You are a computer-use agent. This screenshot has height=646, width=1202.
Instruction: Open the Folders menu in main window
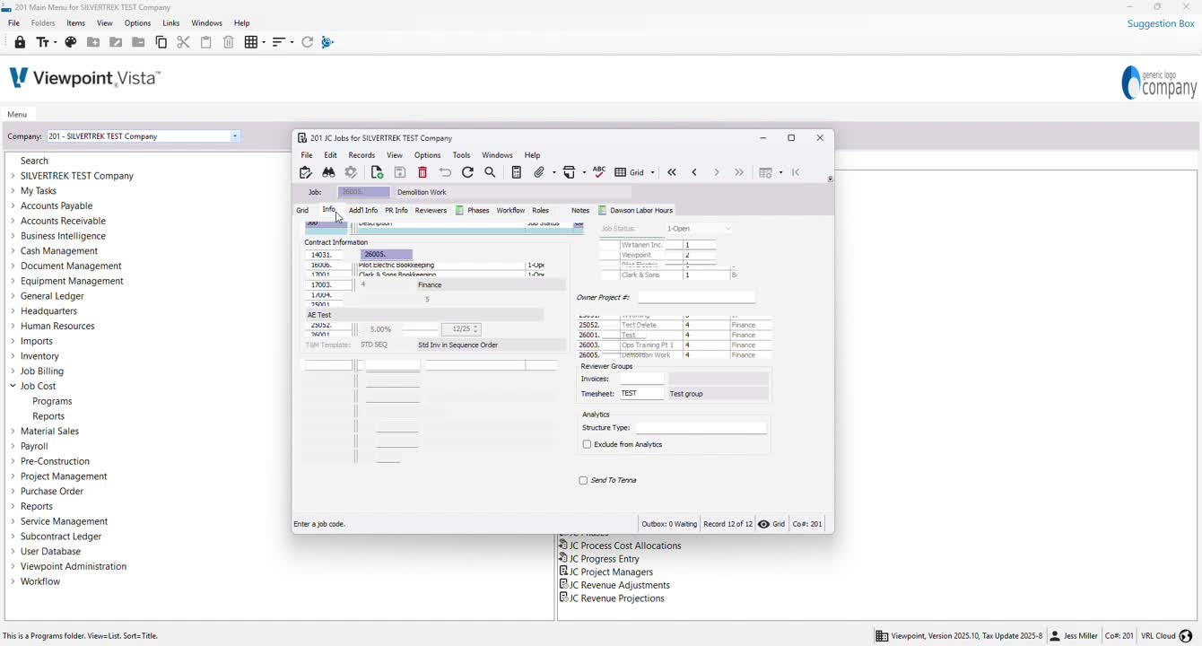point(43,23)
